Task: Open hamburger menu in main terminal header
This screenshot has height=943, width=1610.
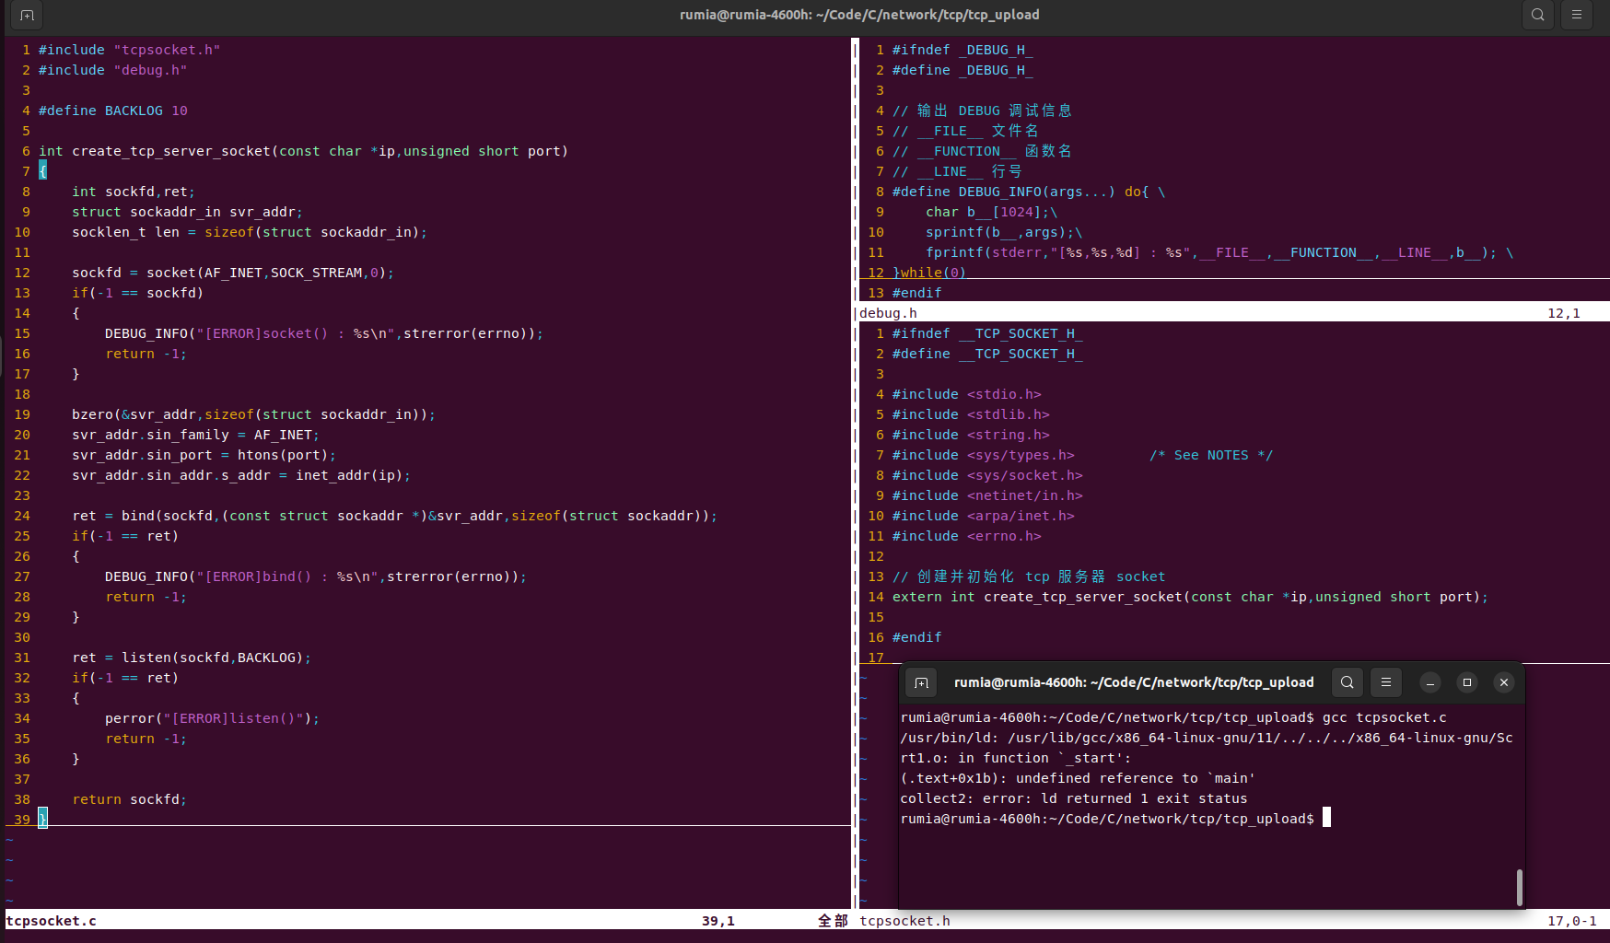Action: tap(1577, 15)
